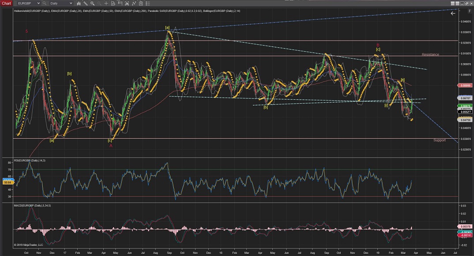Click the 19 year label on time axis
Image resolution: width=474 pixels, height=256 pixels.
click(378, 252)
